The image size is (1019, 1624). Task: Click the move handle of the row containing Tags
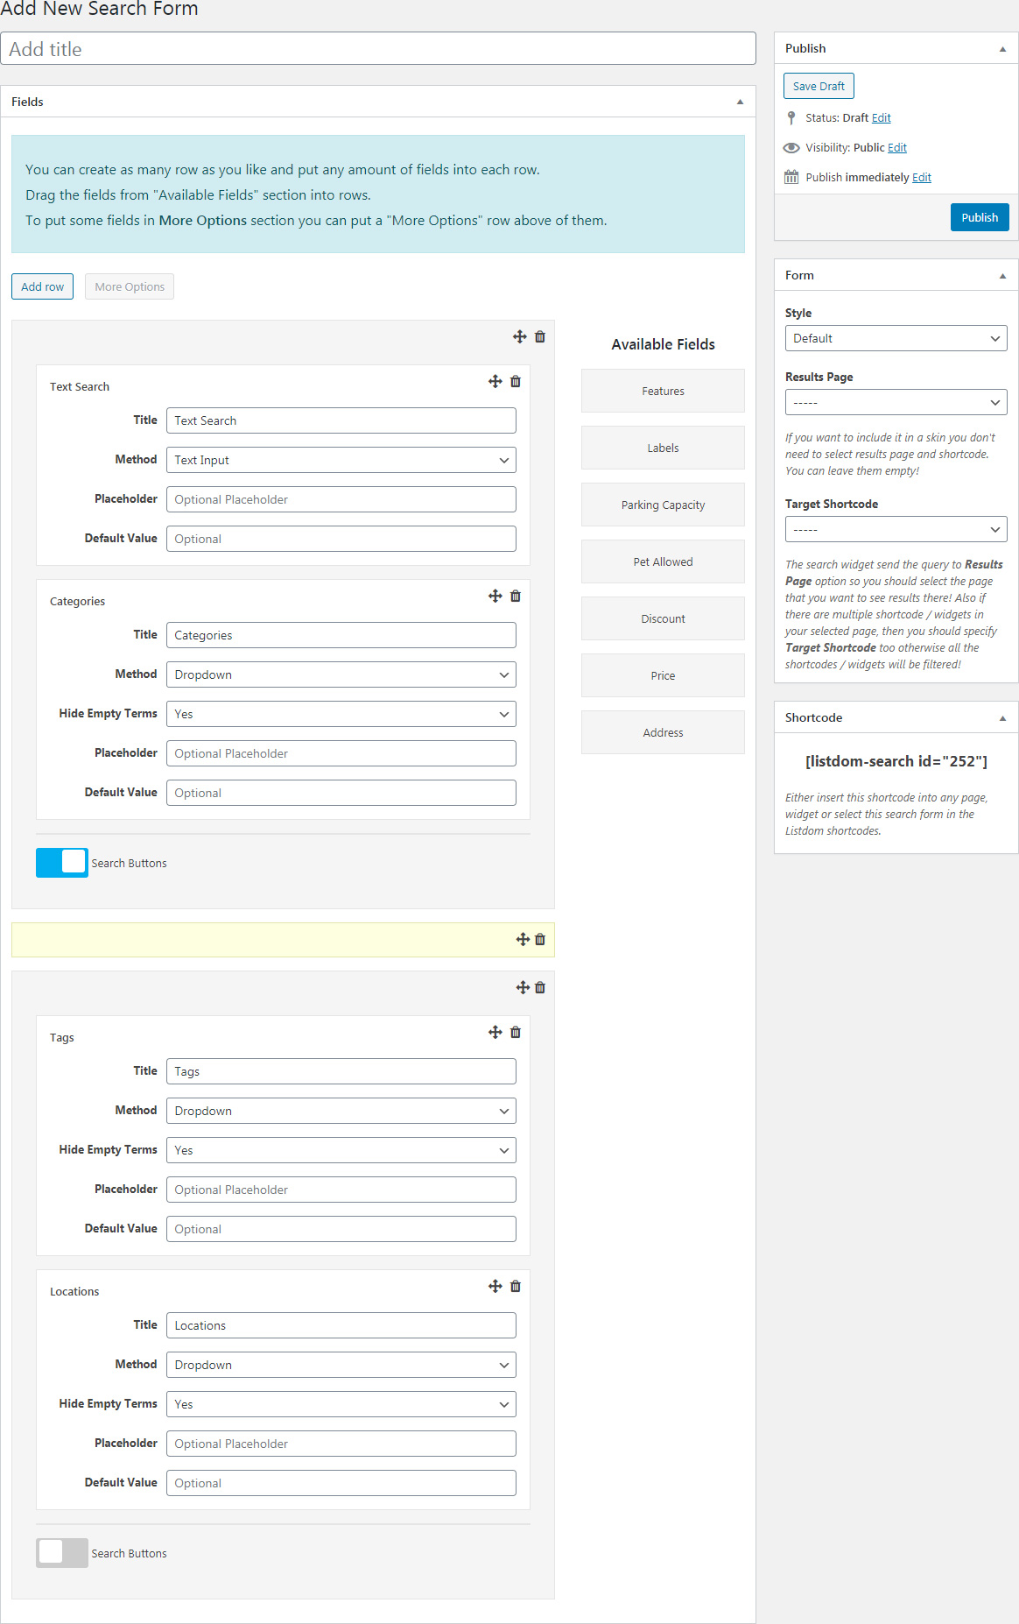(x=523, y=987)
